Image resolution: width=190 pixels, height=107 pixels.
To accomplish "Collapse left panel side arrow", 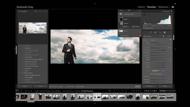I will (x=15, y=49).
